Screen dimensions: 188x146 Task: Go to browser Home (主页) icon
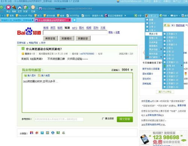[20, 8]
